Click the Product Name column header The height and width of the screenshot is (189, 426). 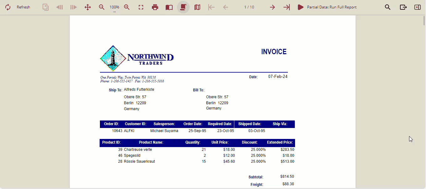point(151,143)
